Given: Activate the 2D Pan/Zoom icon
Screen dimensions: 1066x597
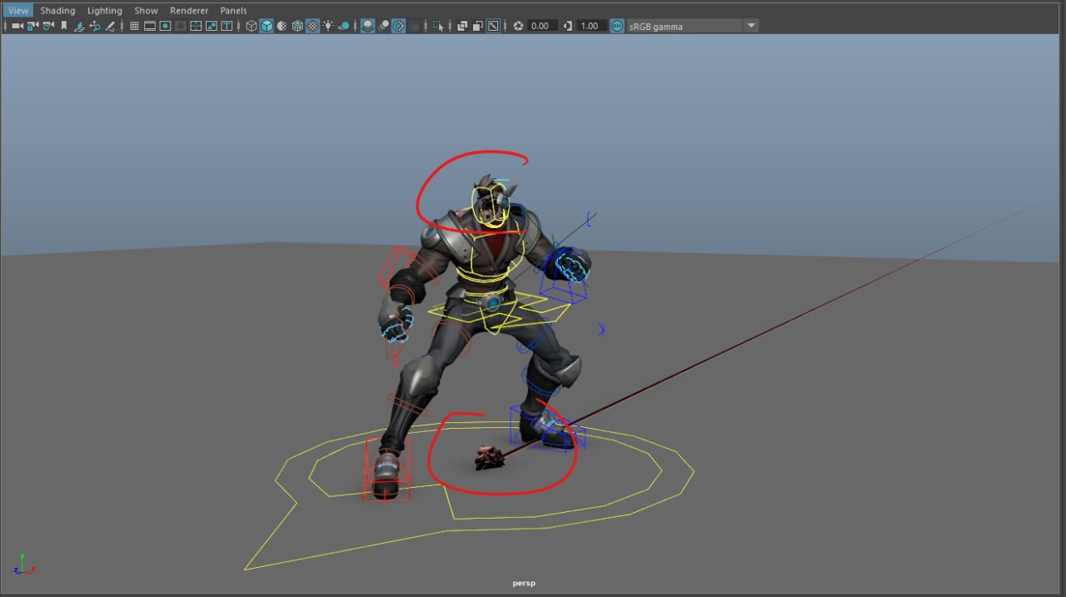Looking at the screenshot, I should [x=95, y=26].
